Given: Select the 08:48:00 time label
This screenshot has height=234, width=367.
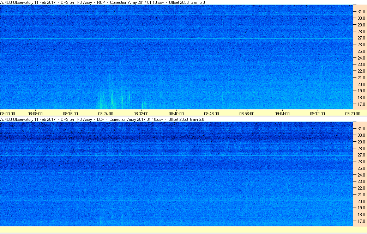Looking at the screenshot, I should [x=212, y=113].
